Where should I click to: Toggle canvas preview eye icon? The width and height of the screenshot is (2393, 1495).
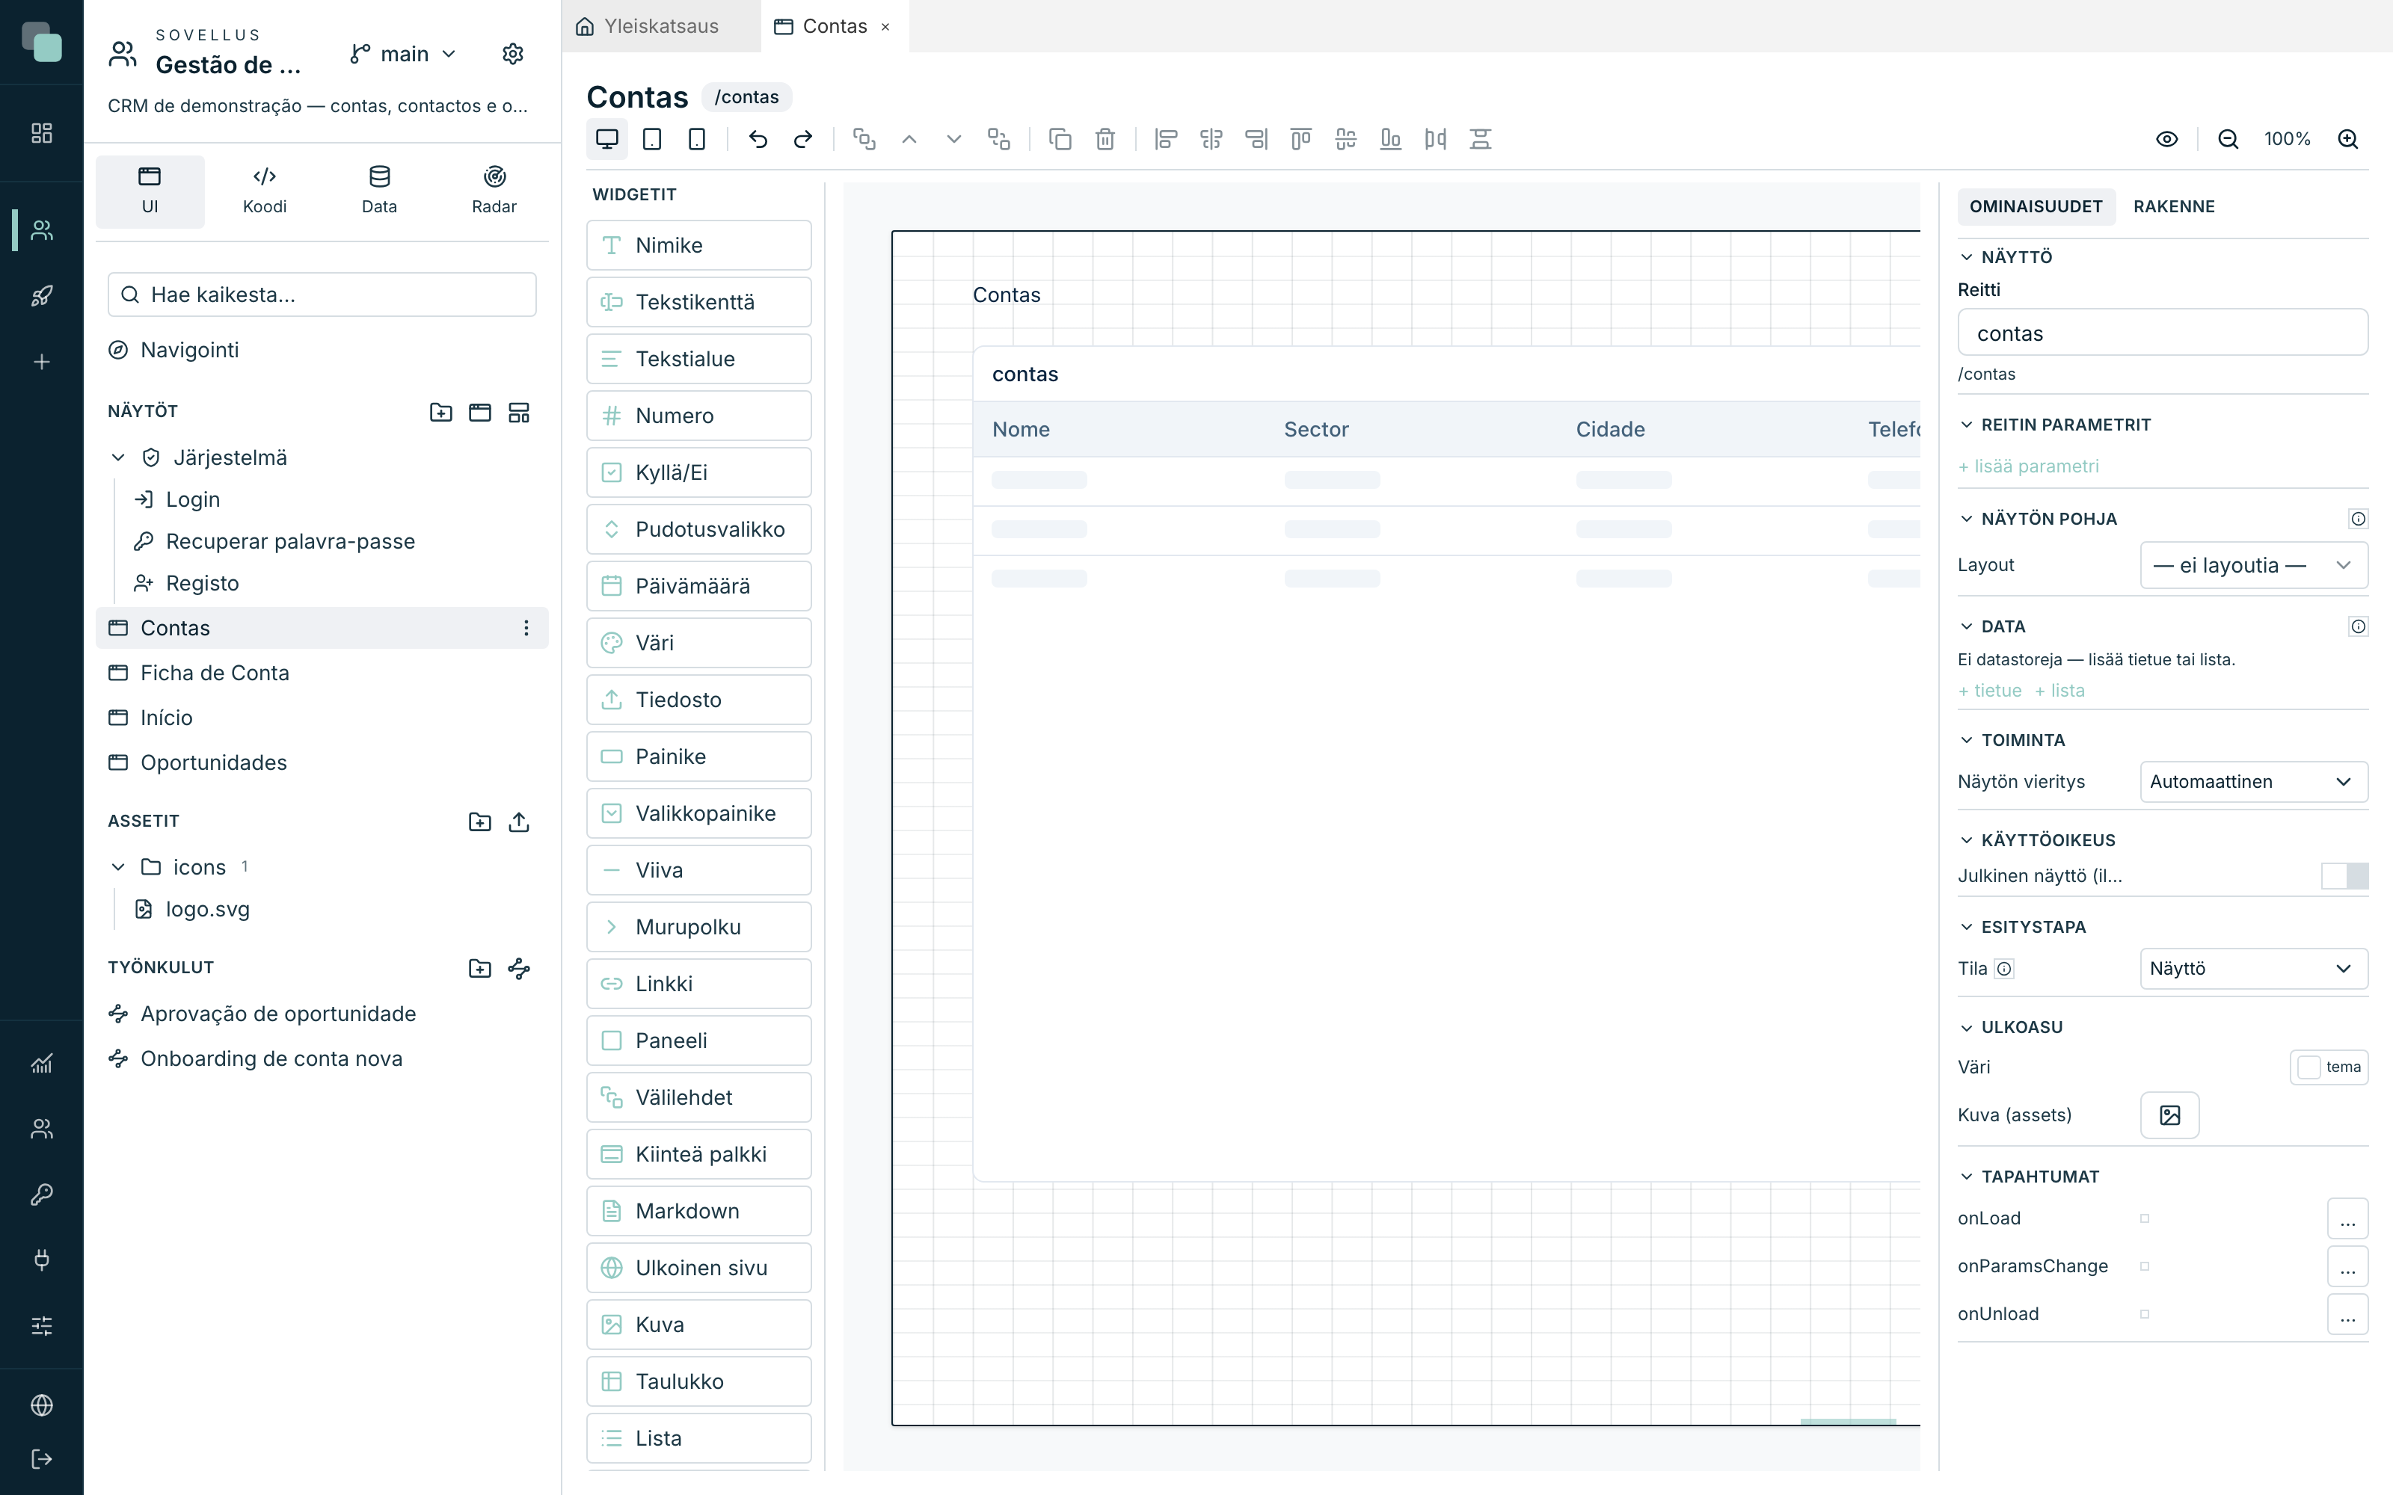(x=2166, y=140)
